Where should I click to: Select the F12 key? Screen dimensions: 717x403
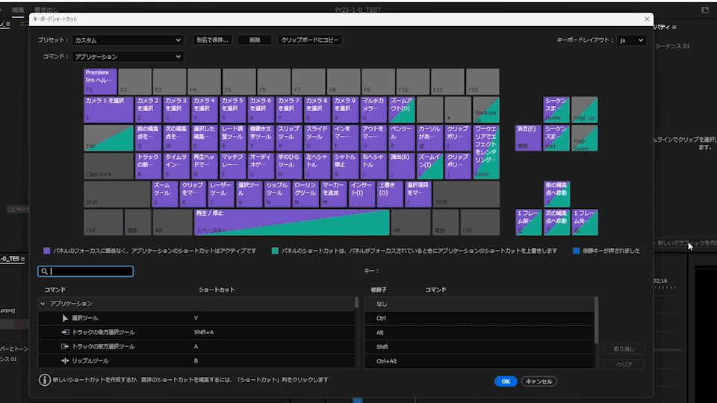(482, 81)
